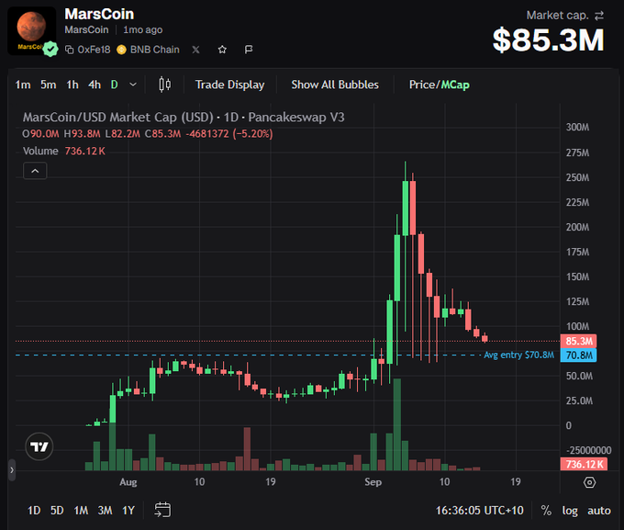Expand the left side panel arrow
This screenshot has width=624, height=530.
pos(12,470)
